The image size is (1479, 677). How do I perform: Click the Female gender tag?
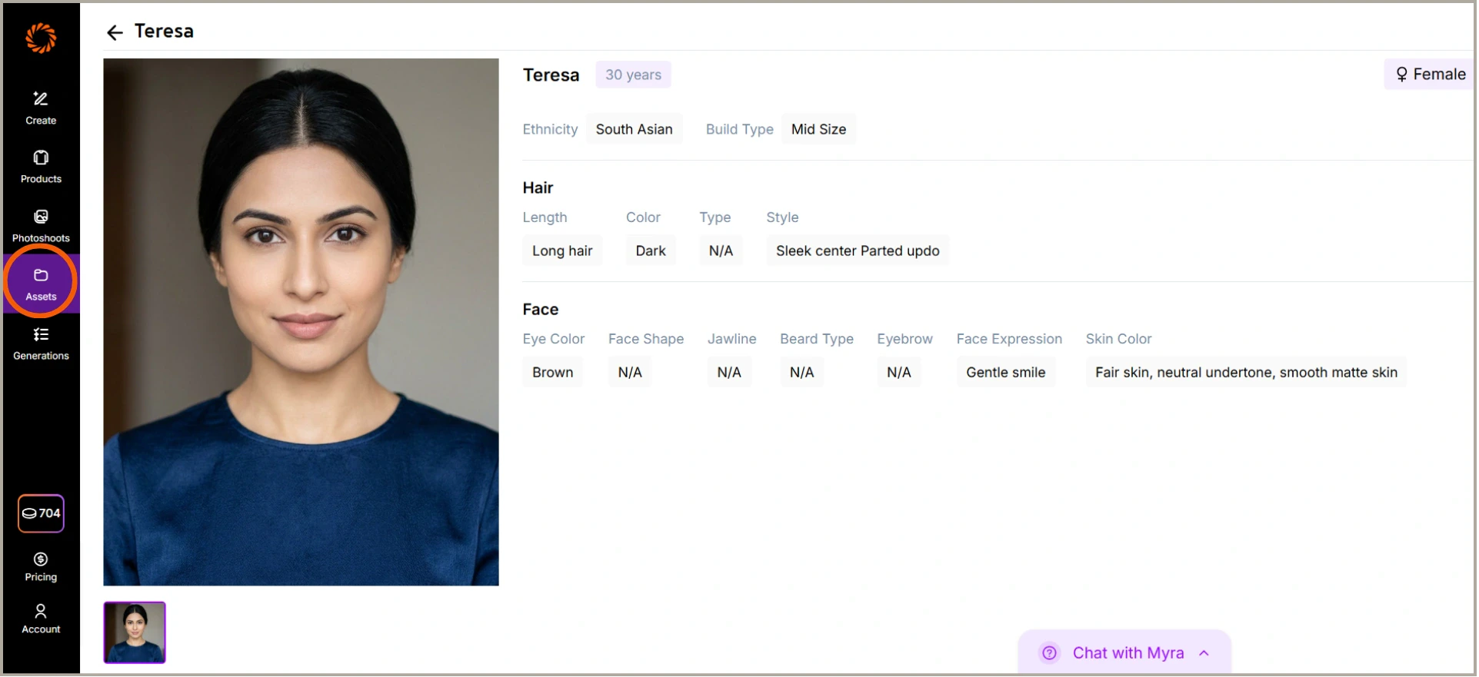click(x=1431, y=75)
